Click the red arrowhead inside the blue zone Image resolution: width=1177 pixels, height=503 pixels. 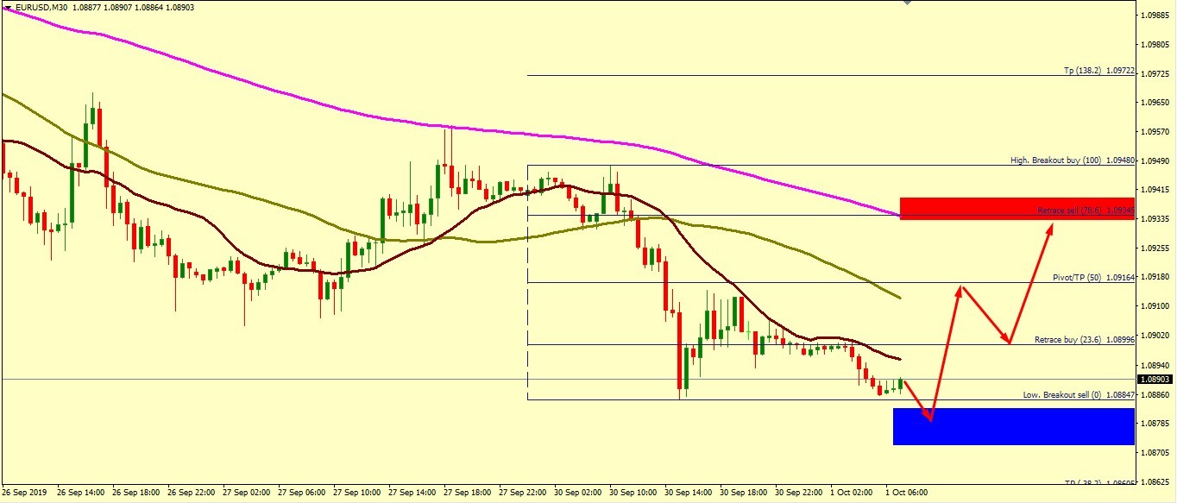929,418
